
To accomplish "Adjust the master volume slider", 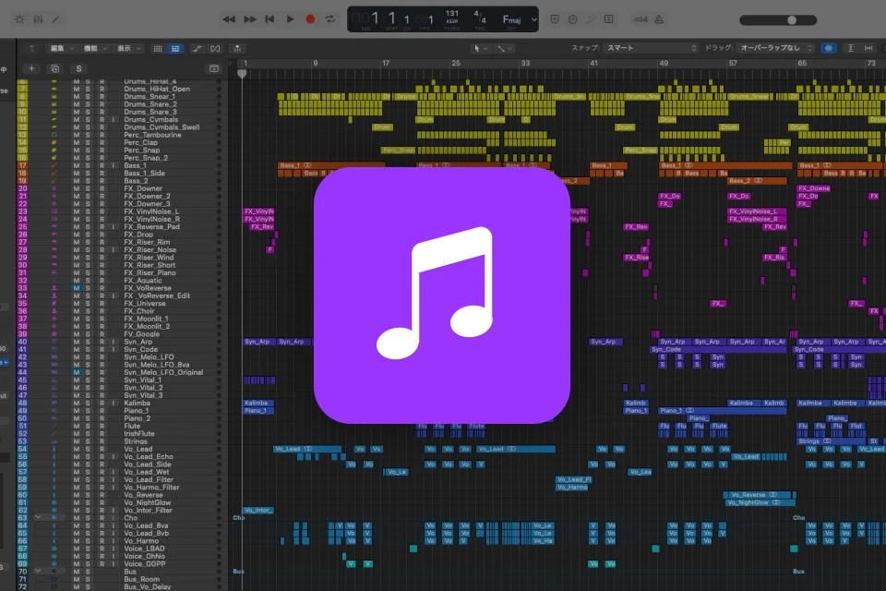I will pos(778,19).
